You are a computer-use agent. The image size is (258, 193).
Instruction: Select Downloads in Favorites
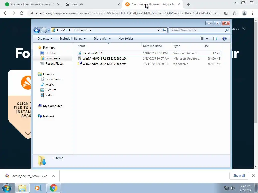tap(53, 58)
